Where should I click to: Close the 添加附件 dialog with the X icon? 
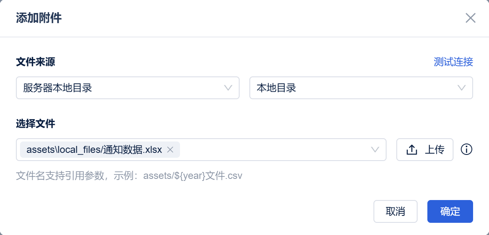coord(470,18)
